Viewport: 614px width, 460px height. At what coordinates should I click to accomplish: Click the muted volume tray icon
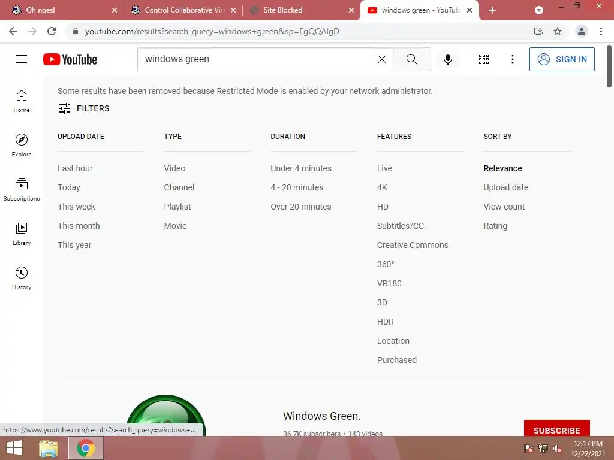pos(557,449)
